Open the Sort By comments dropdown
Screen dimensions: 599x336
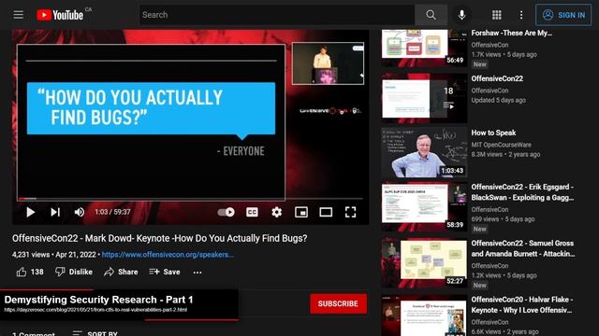95,333
